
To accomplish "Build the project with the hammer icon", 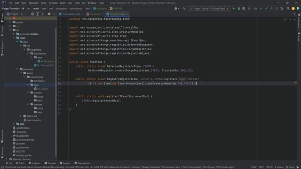I will pyautogui.click(x=184, y=8).
